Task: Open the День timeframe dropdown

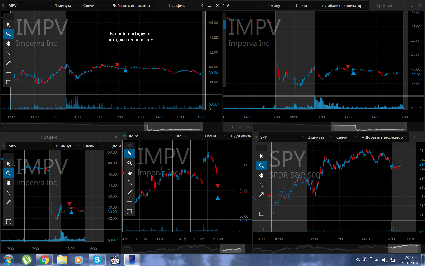Action: tap(188, 136)
